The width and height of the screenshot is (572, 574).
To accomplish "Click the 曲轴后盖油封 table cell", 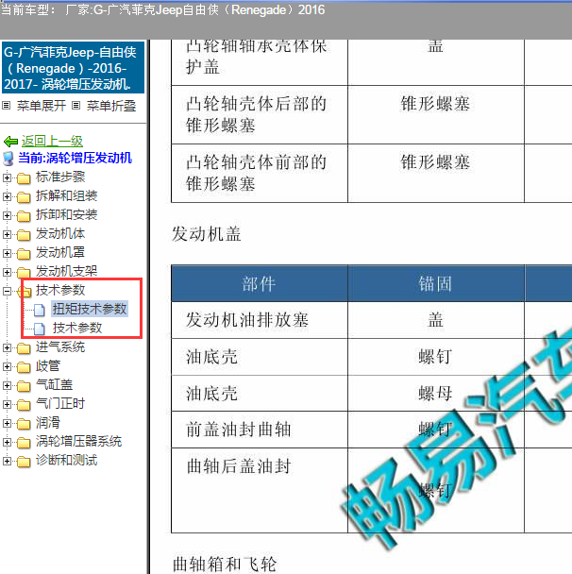I will pyautogui.click(x=260, y=491).
